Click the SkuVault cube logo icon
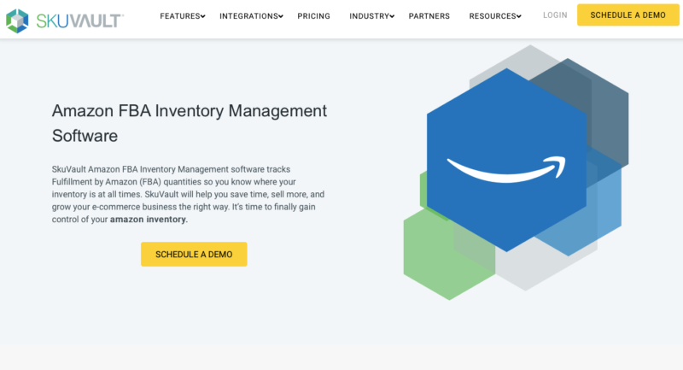This screenshot has height=370, width=683. (x=17, y=21)
